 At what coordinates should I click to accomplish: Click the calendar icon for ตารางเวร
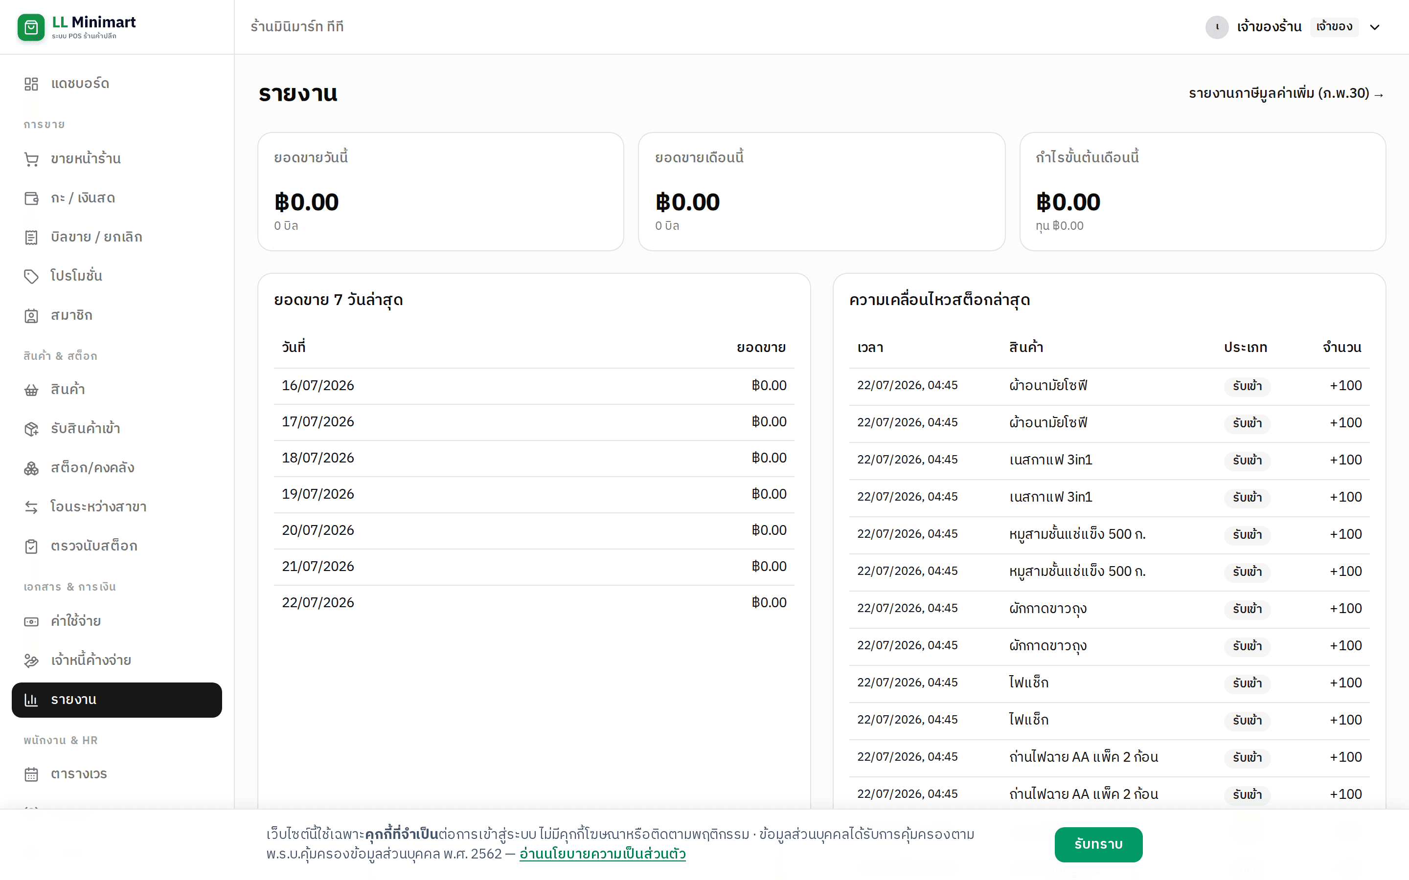31,774
